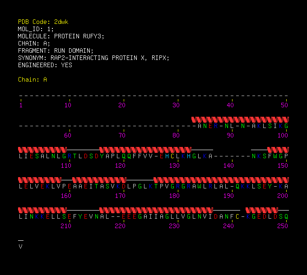Select position marker 170
This screenshot has width=307, height=275.
pyautogui.click(x=120, y=196)
